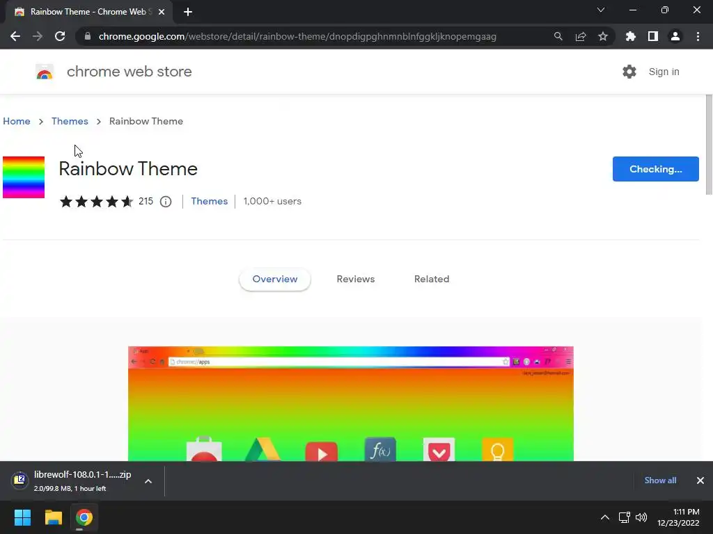Click the forward navigation arrow
713x534 pixels.
coord(38,36)
